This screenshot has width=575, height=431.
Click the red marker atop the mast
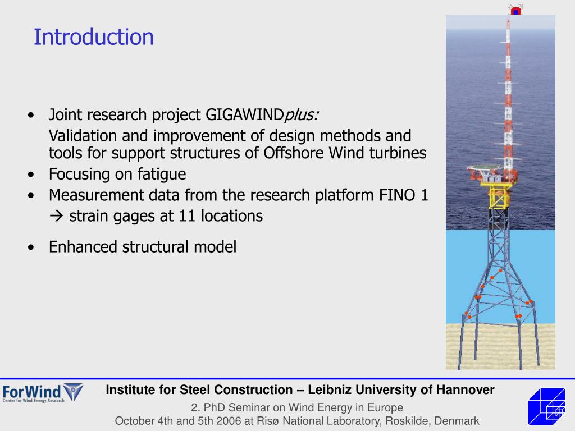point(516,10)
